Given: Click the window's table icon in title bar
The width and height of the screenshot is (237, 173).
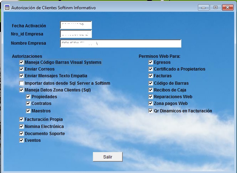Looking at the screenshot, I should pos(7,7).
